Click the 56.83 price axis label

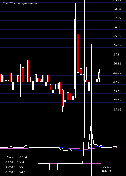coord(117,64)
